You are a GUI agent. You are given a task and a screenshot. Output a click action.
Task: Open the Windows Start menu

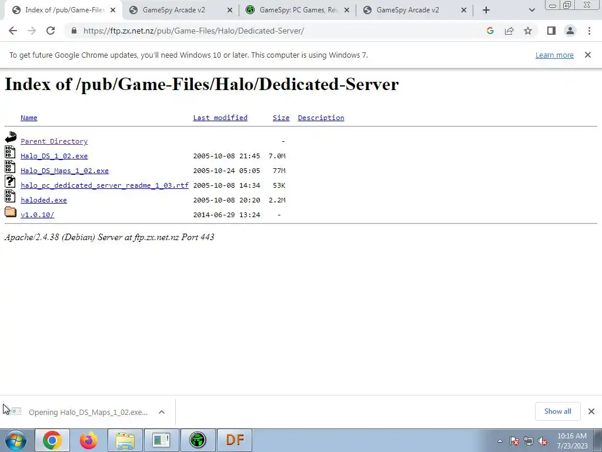[x=15, y=440]
